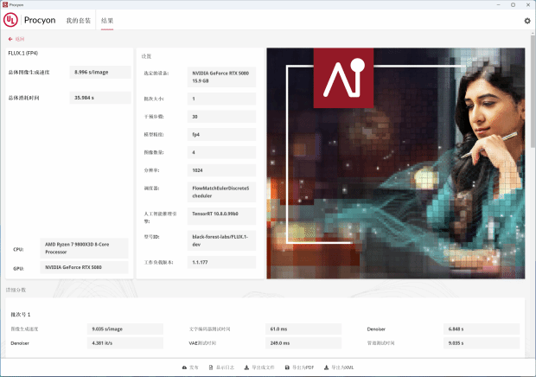Click the back arrow icon
Image resolution: width=536 pixels, height=377 pixels.
[10, 39]
